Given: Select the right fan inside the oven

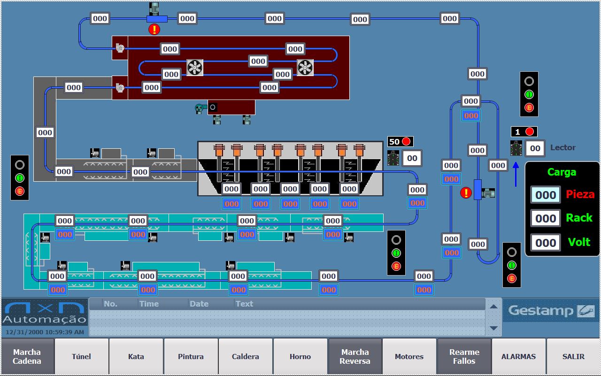Looking at the screenshot, I should tap(305, 68).
